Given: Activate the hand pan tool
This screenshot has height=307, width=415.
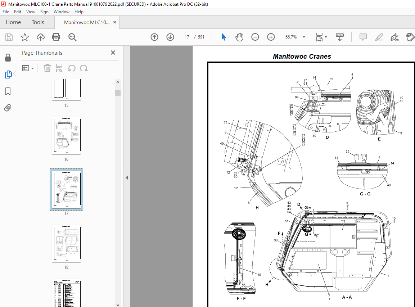Looking at the screenshot, I should [x=239, y=37].
